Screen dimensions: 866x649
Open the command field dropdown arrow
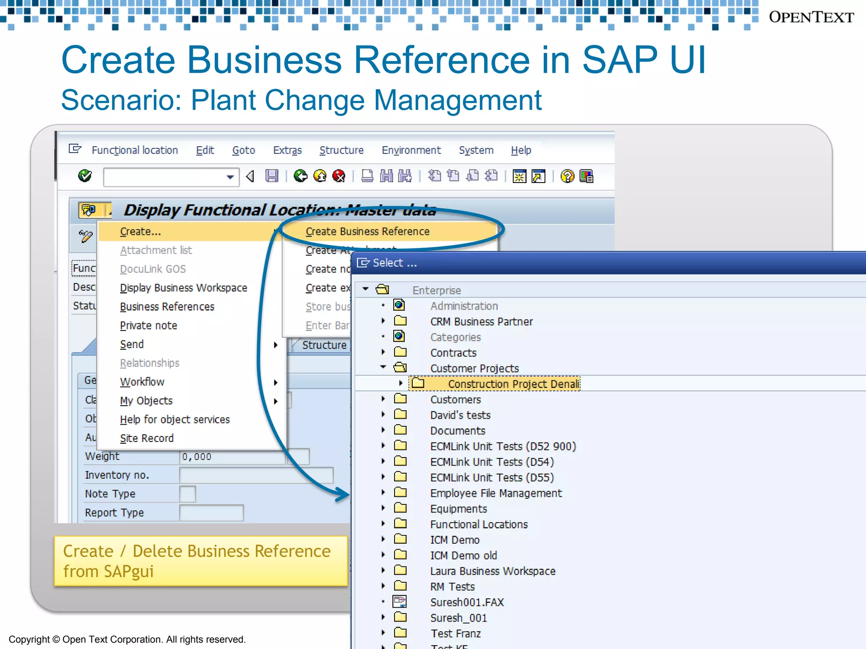[230, 177]
